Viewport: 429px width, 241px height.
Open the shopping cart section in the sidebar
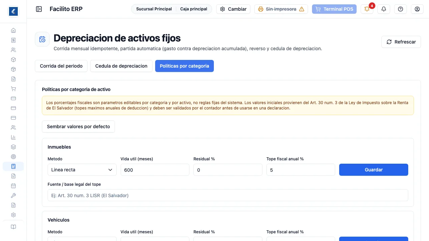[13, 89]
